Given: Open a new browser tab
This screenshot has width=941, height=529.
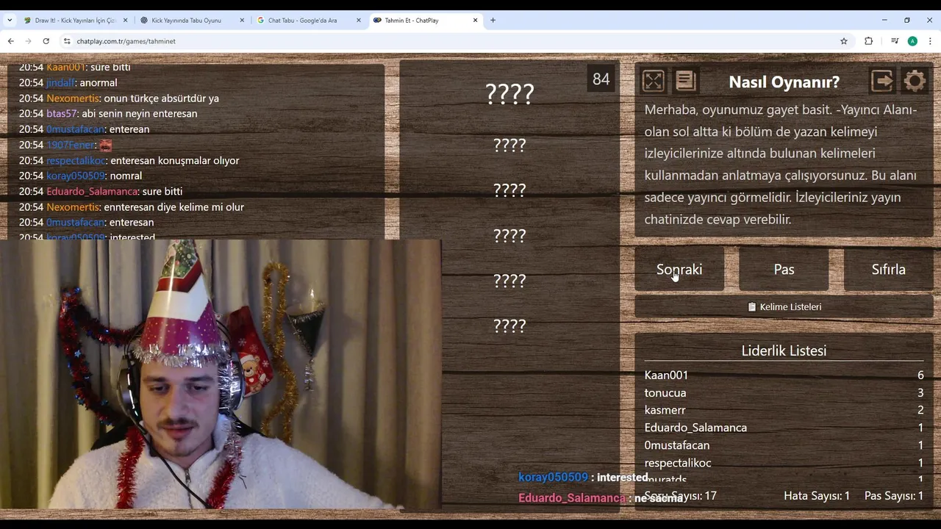Looking at the screenshot, I should coord(493,21).
